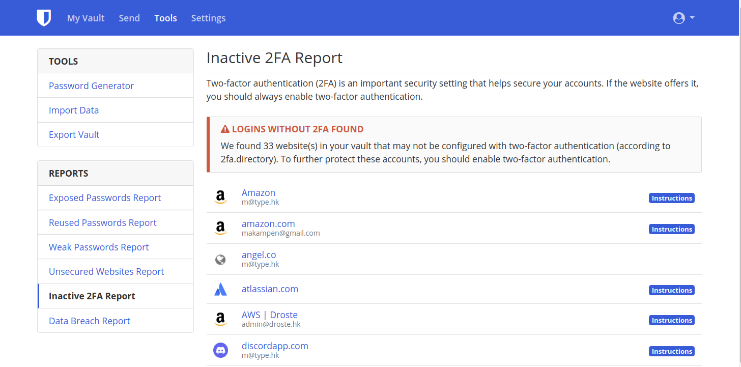Click the Amazon logo in the m@type.hk row

click(x=220, y=197)
